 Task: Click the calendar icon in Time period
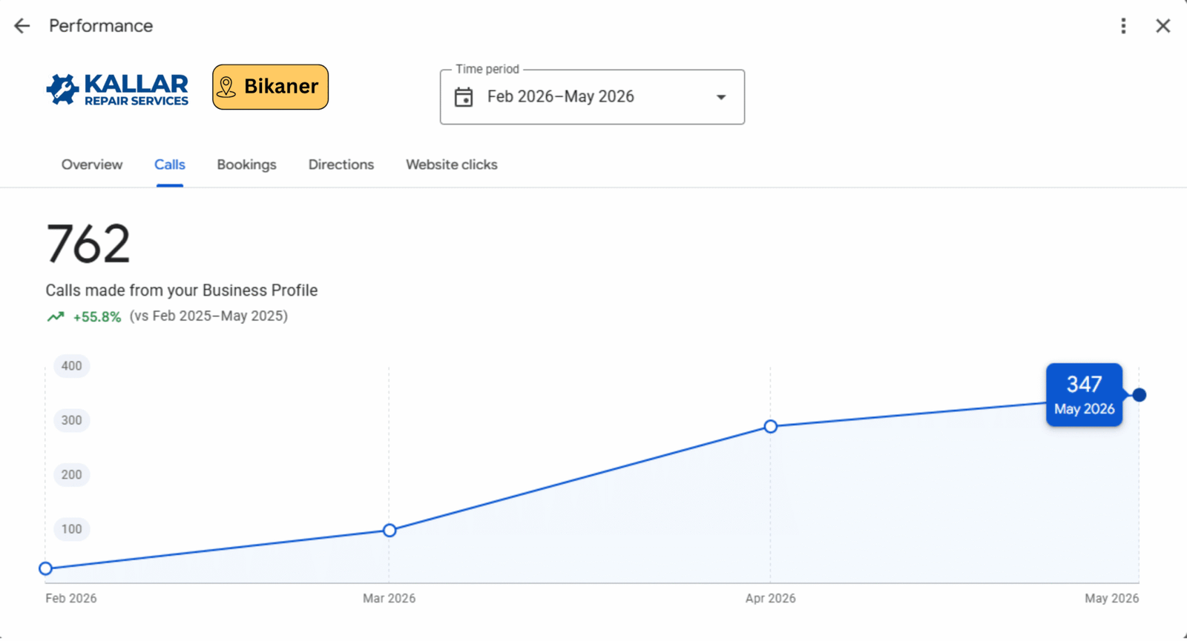(x=464, y=97)
